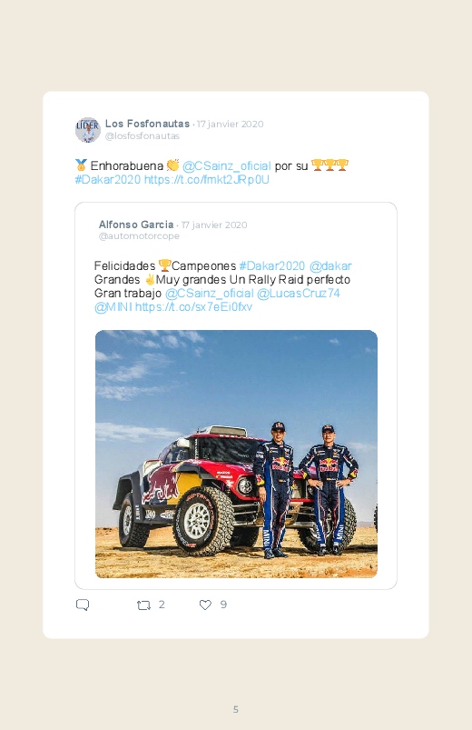Click the clapping hands emoji
472x730 pixels.
click(x=172, y=165)
